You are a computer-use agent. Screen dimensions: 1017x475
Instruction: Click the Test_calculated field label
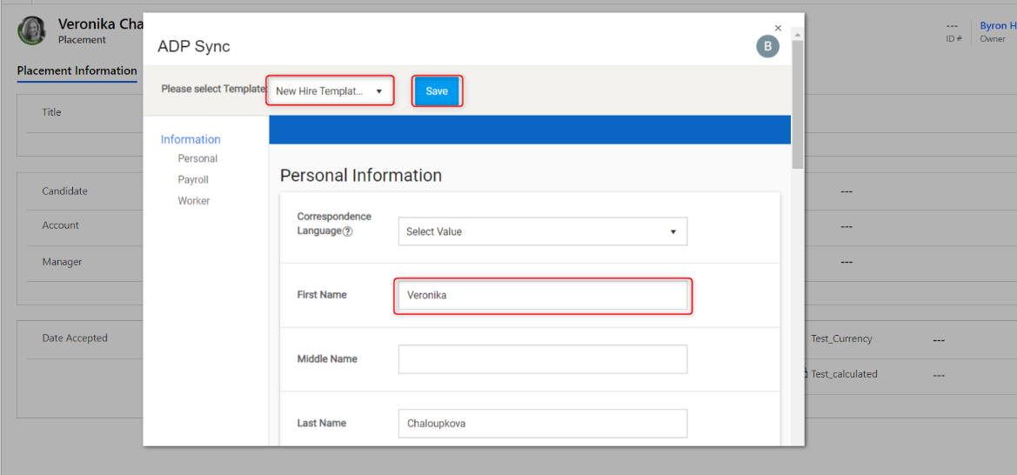[844, 374]
